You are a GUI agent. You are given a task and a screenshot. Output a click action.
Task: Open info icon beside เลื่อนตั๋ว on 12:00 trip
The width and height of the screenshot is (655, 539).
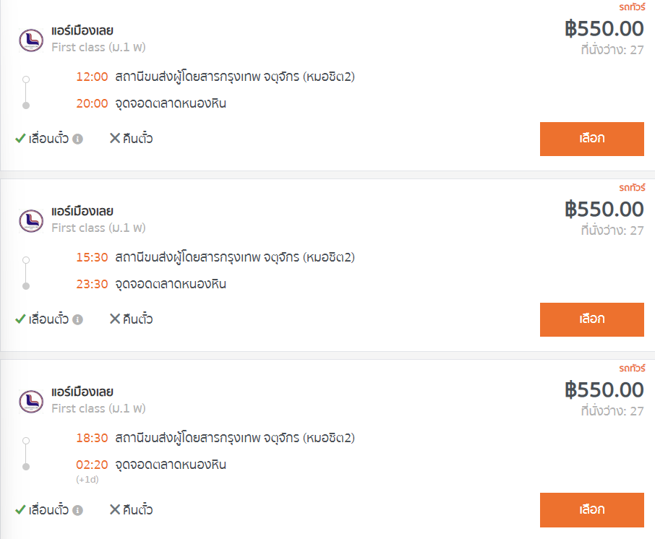[77, 139]
